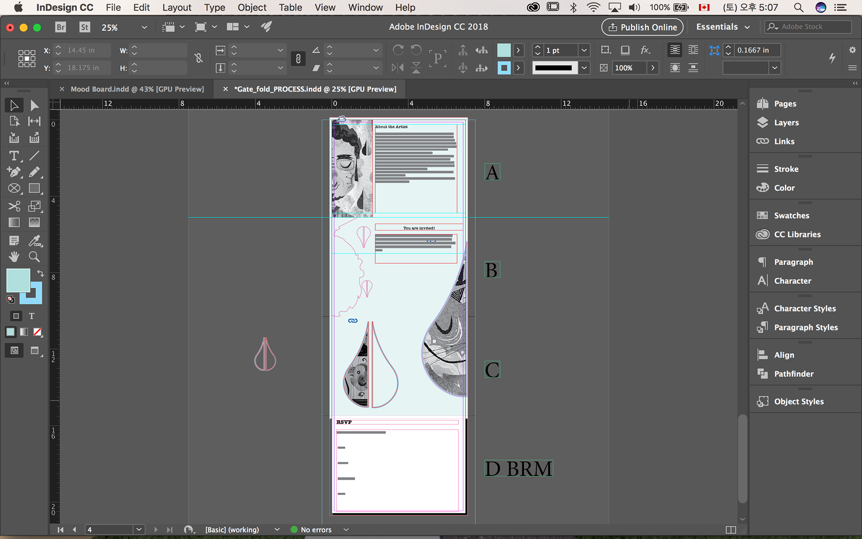Click the Publish Online button

coord(642,27)
